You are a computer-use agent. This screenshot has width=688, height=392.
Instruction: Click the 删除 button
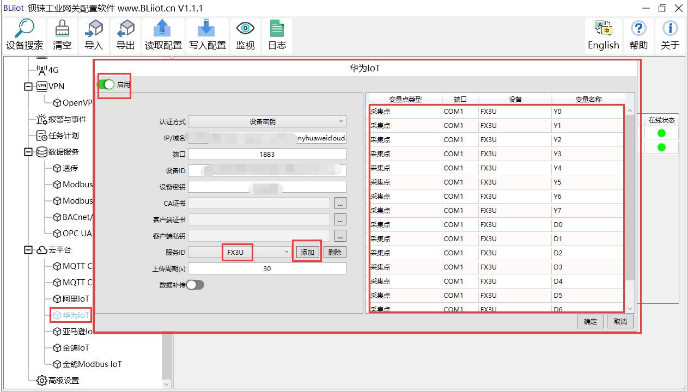click(x=334, y=252)
